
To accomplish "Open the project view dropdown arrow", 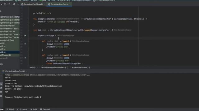I will (1, 4).
